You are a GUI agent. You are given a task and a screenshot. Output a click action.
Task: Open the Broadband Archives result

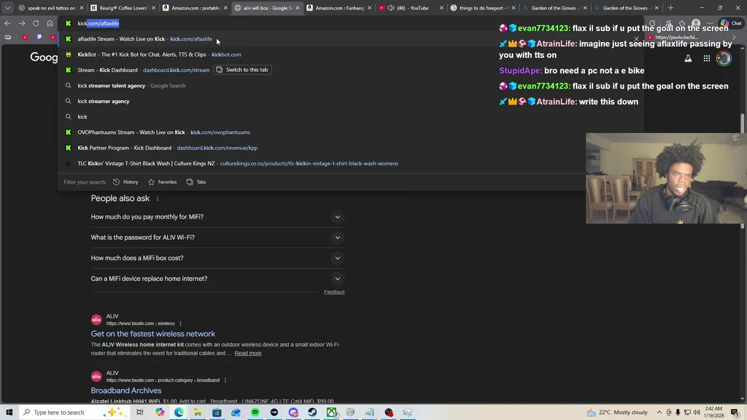pyautogui.click(x=126, y=390)
